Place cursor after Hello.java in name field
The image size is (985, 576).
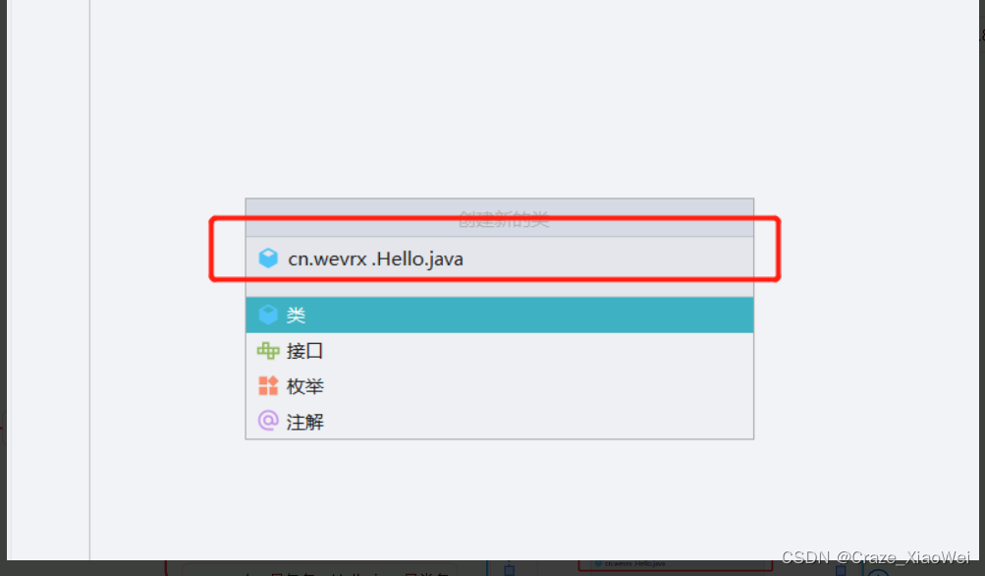465,259
